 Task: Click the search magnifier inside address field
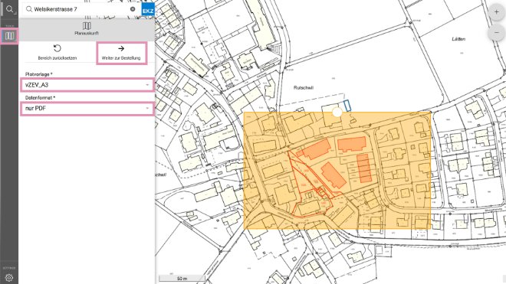pyautogui.click(x=29, y=9)
